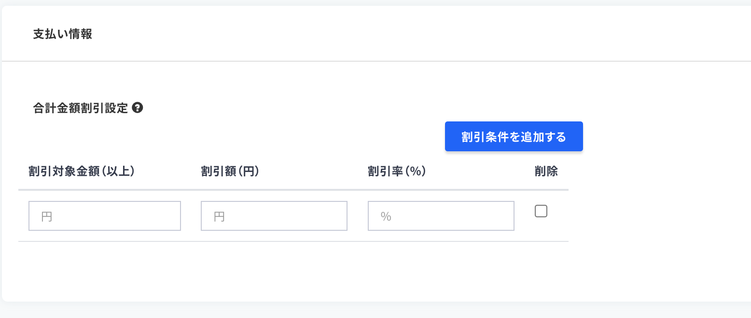Click the 割引条件を追加する button
This screenshot has height=318, width=751.
pyautogui.click(x=514, y=136)
